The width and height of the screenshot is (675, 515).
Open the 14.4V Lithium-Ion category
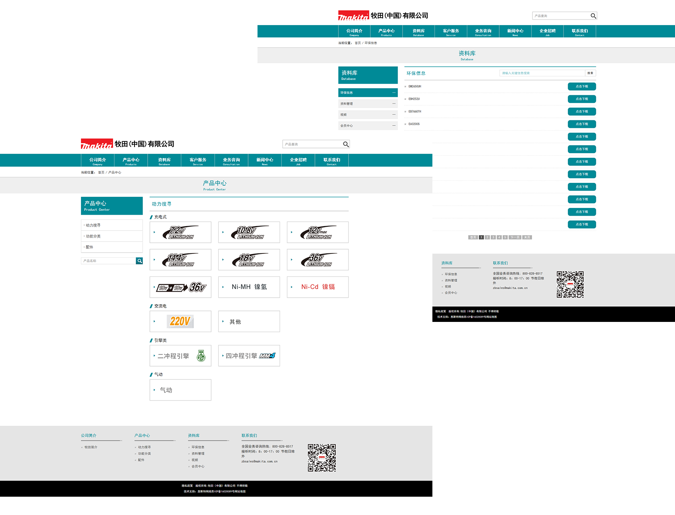tap(180, 260)
